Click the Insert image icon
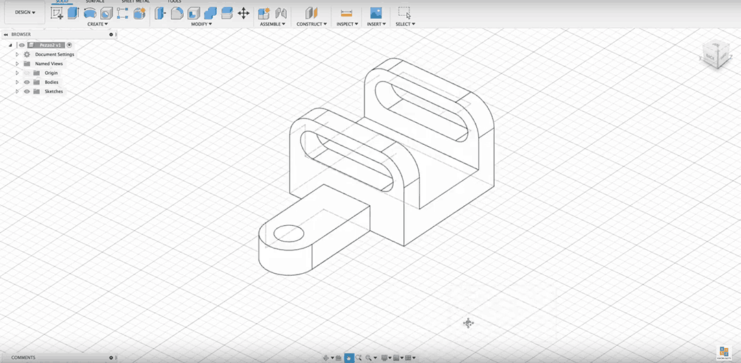741x363 pixels. coord(375,13)
